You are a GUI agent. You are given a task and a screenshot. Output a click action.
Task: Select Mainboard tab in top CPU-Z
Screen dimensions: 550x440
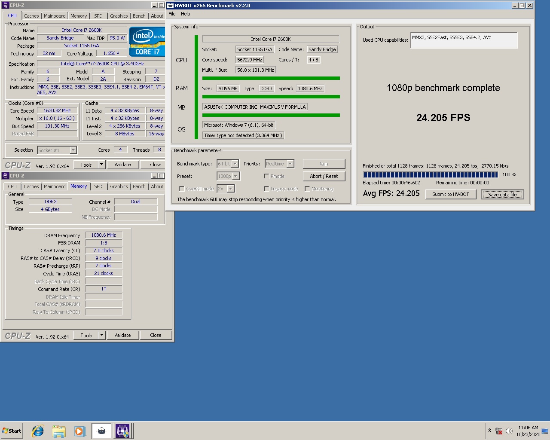tap(55, 16)
